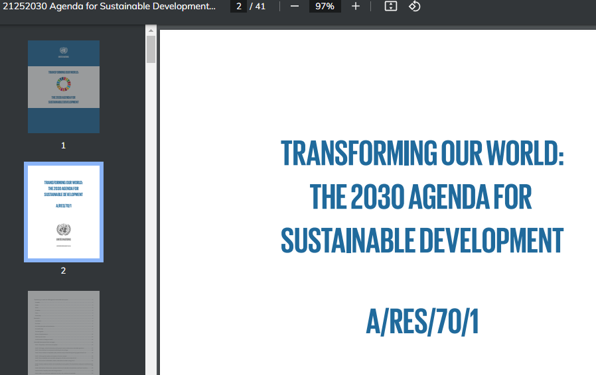Viewport: 596px width, 375px height.
Task: Click the '/ 41' total pages text
Action: coord(258,7)
